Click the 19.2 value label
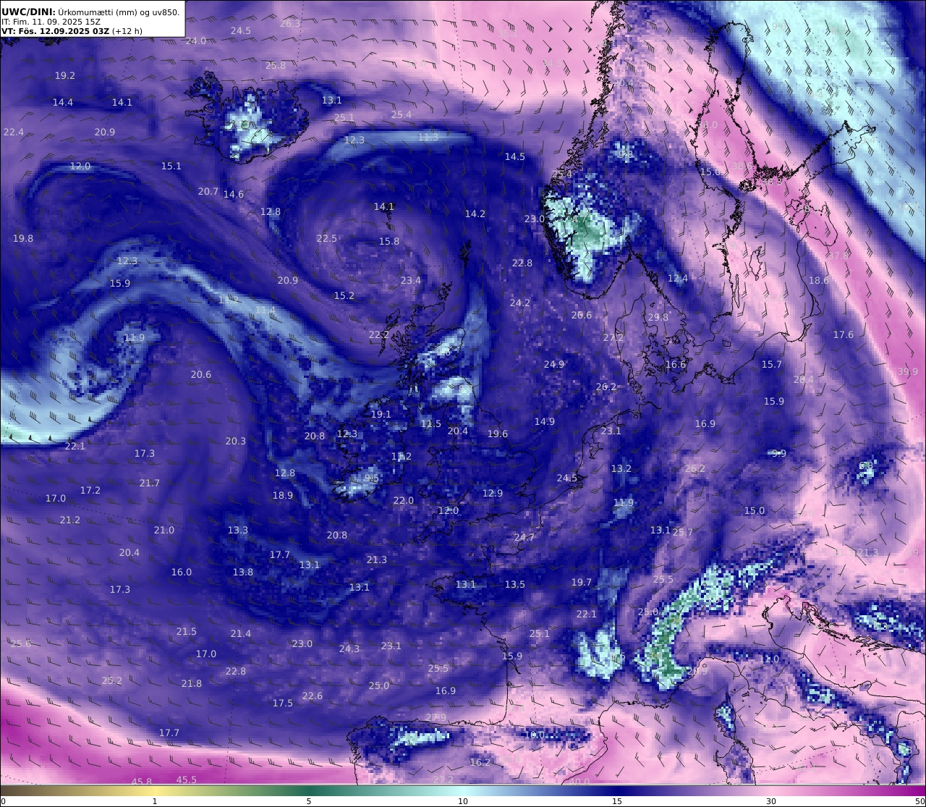Screen dimensions: 926x807 pyautogui.click(x=65, y=76)
